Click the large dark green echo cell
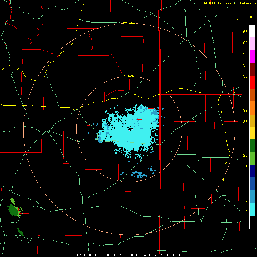 14,211
